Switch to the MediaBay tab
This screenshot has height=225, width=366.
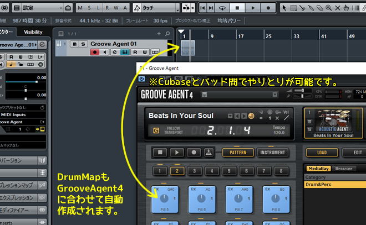pos(319,169)
